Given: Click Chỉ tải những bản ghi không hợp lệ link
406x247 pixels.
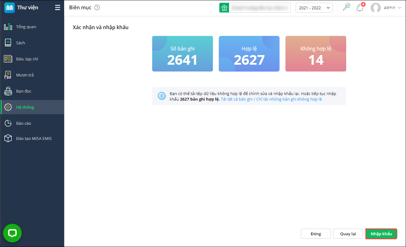Looking at the screenshot, I should coord(289,99).
